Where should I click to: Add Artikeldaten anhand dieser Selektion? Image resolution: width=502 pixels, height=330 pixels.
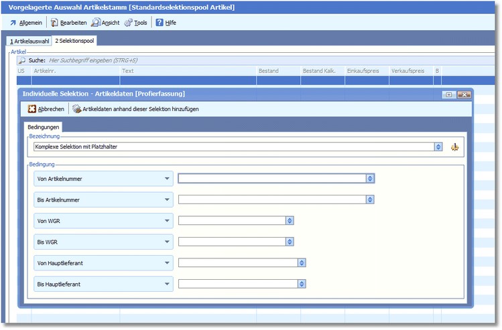(x=135, y=108)
